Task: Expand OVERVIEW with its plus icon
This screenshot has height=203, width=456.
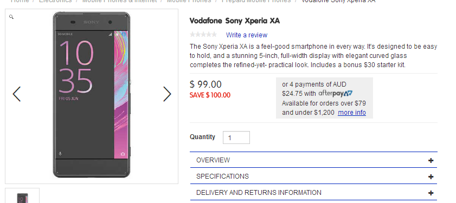Action: pos(431,160)
